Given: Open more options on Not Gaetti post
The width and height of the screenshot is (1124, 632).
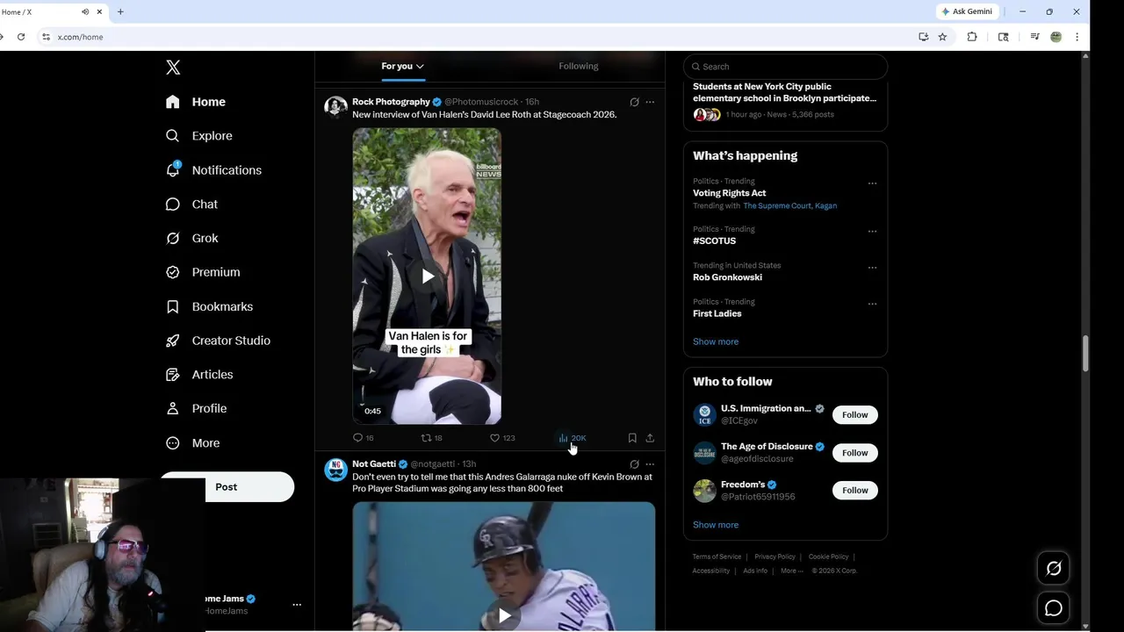Looking at the screenshot, I should tap(650, 464).
